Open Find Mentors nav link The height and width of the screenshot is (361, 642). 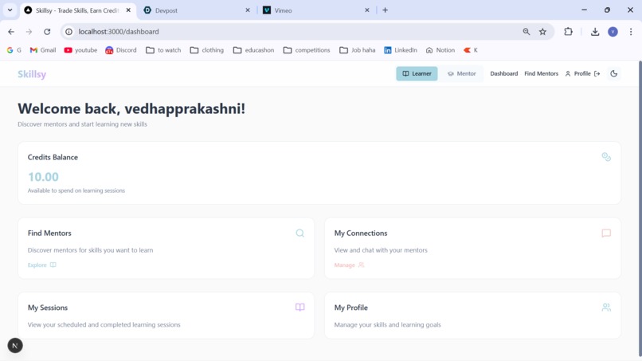541,74
